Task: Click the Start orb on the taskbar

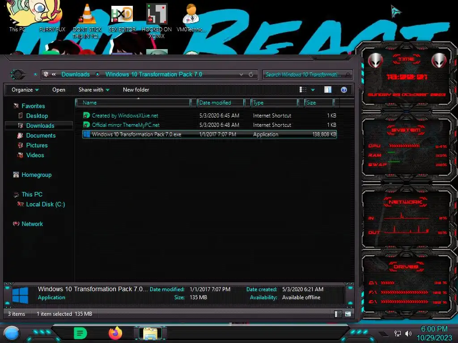Action: [x=12, y=333]
